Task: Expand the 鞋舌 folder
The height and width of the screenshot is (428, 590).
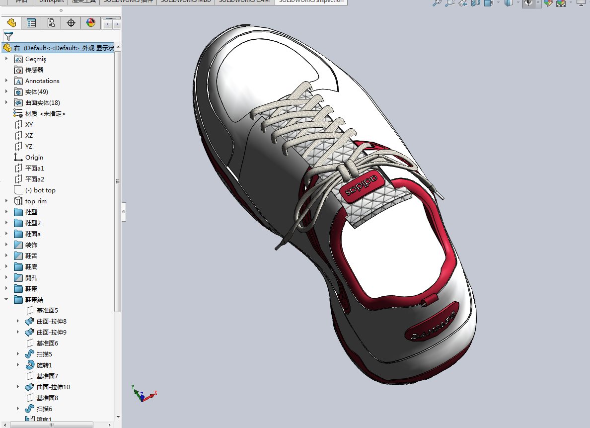Action: pyautogui.click(x=6, y=256)
